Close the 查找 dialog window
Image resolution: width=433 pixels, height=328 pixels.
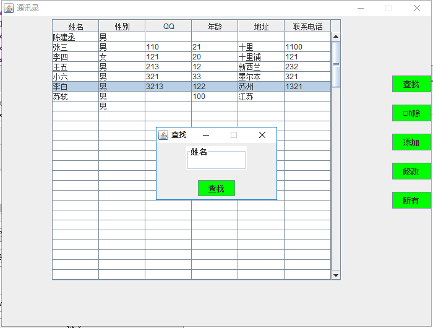coord(262,135)
